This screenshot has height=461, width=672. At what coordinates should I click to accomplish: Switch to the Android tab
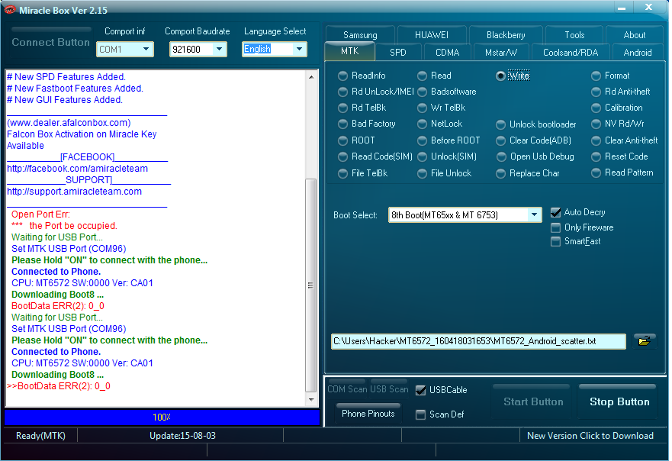pos(637,53)
